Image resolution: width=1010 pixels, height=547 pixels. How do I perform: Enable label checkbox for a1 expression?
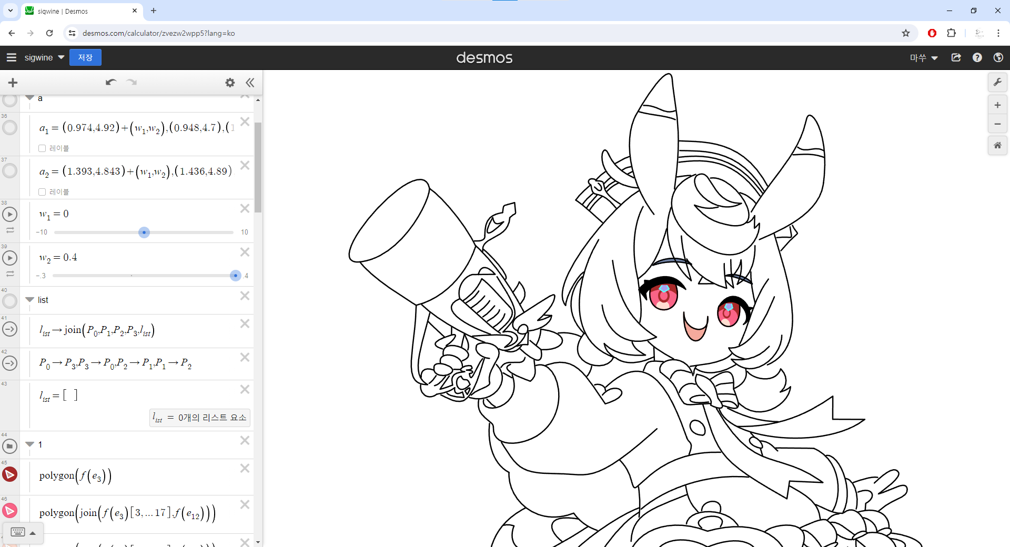42,148
